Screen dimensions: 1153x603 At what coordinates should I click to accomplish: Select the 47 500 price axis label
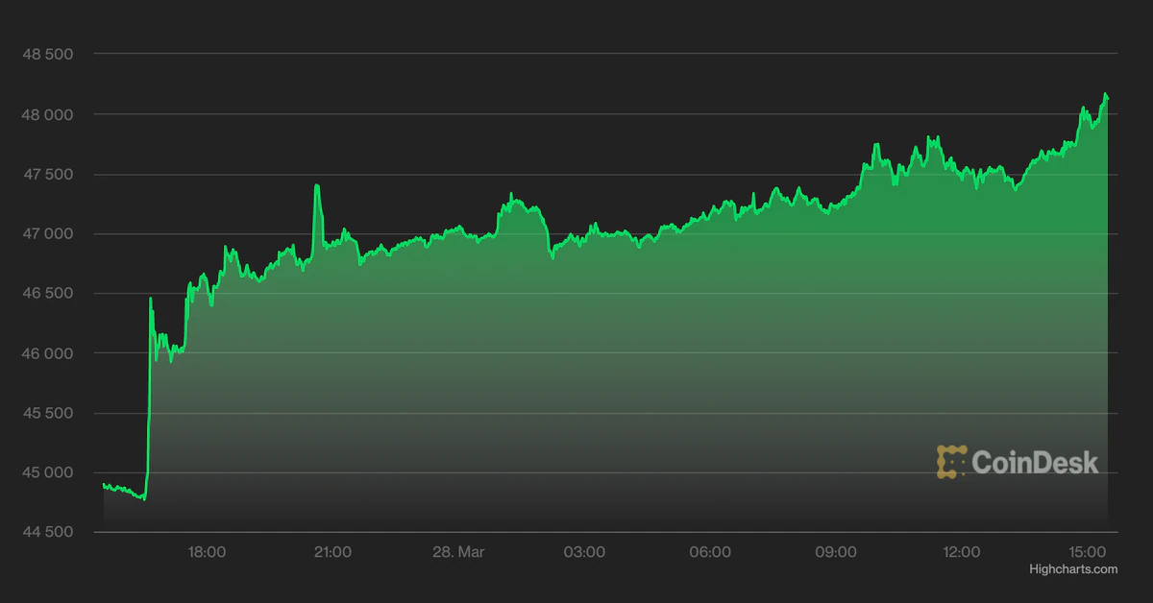click(48, 175)
